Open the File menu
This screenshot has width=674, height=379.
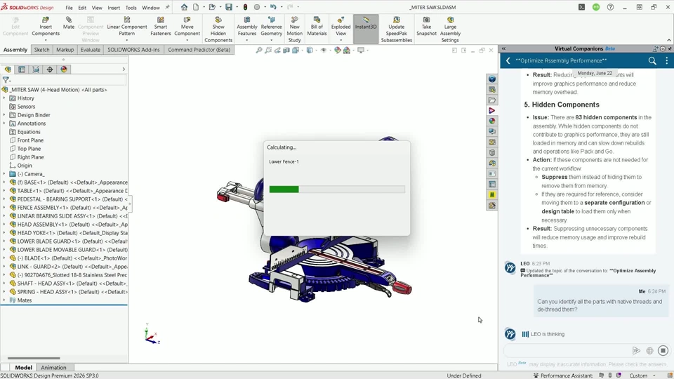pos(69,7)
